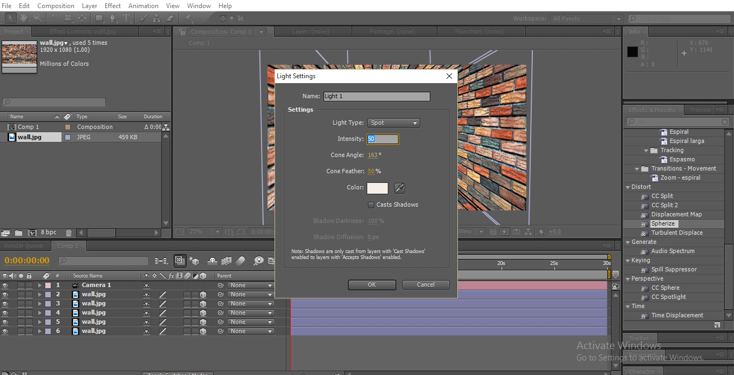Click the light Name input field

click(376, 97)
